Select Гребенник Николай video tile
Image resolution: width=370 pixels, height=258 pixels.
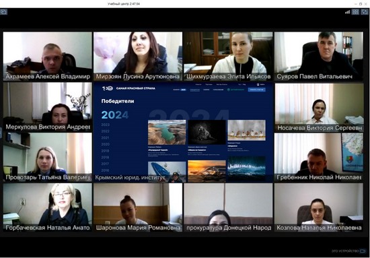pos(319,158)
